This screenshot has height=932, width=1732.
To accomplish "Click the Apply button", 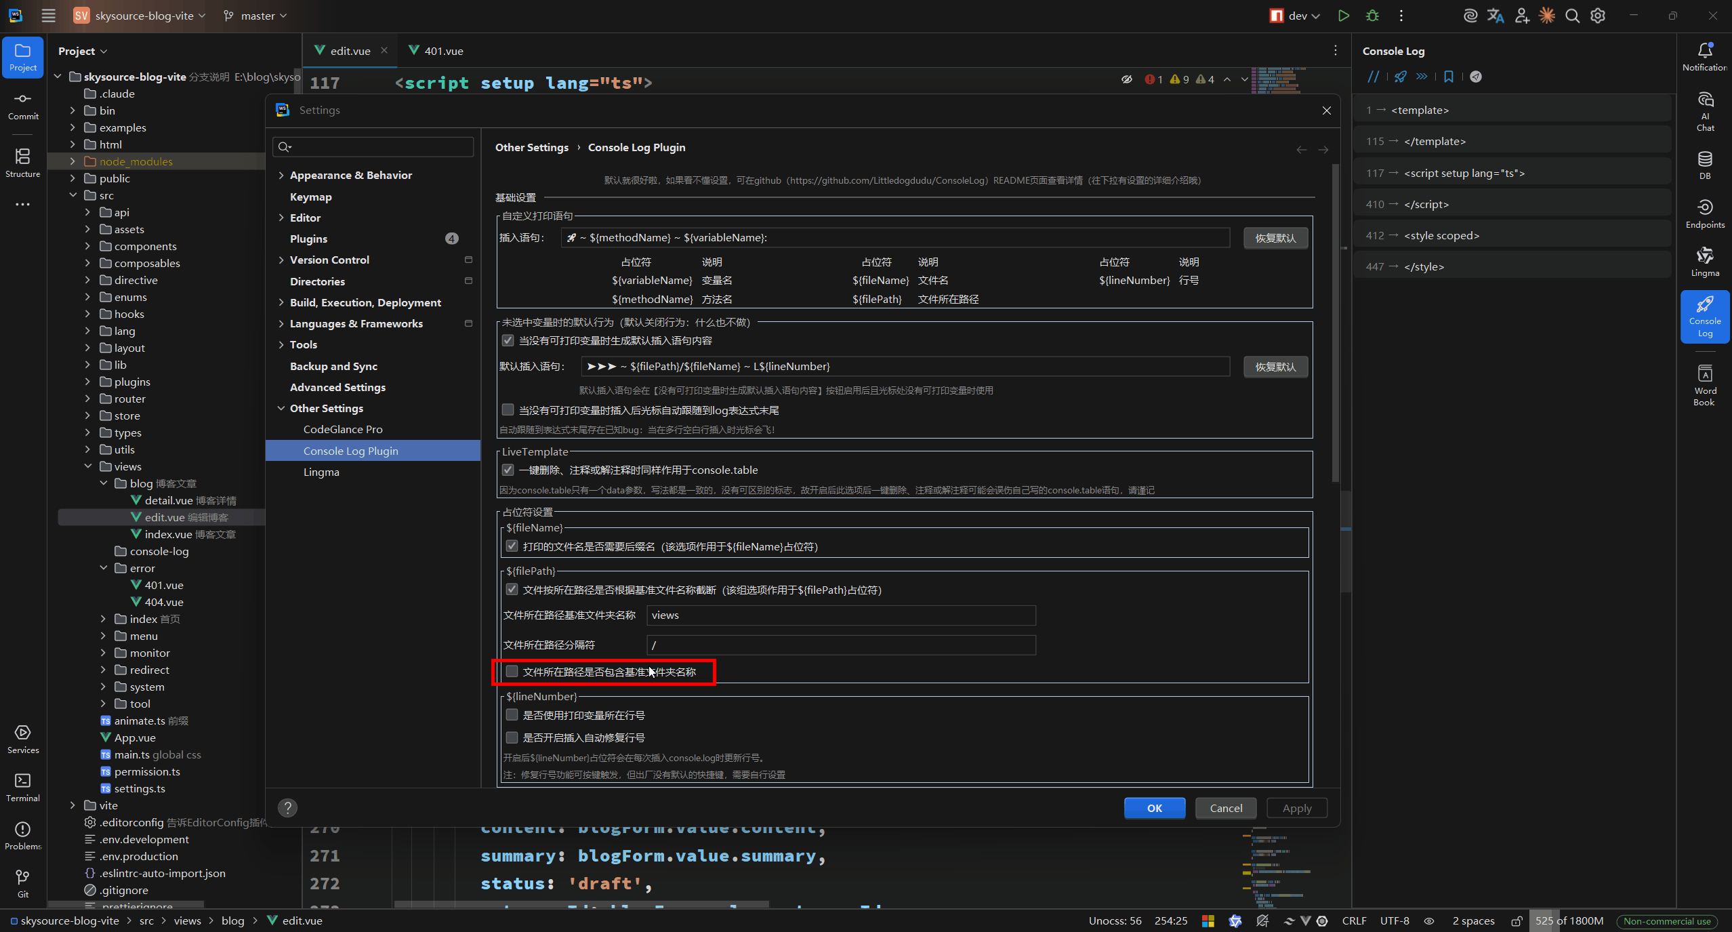I will pos(1297,808).
